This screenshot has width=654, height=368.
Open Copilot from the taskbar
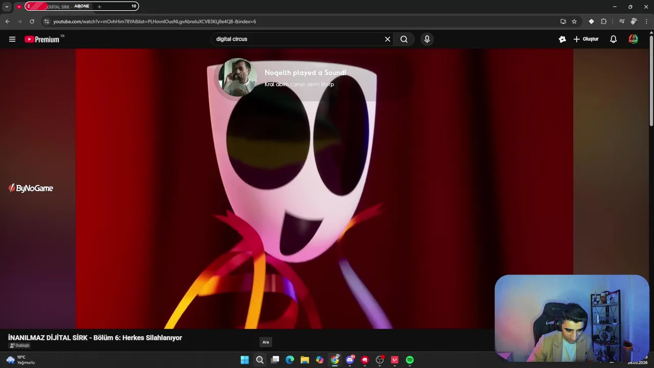click(x=320, y=360)
